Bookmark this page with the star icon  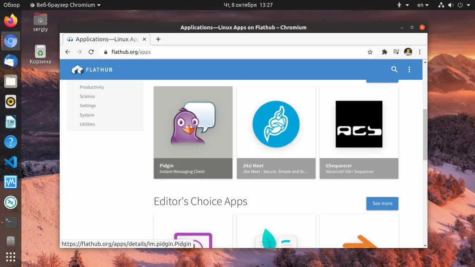370,52
